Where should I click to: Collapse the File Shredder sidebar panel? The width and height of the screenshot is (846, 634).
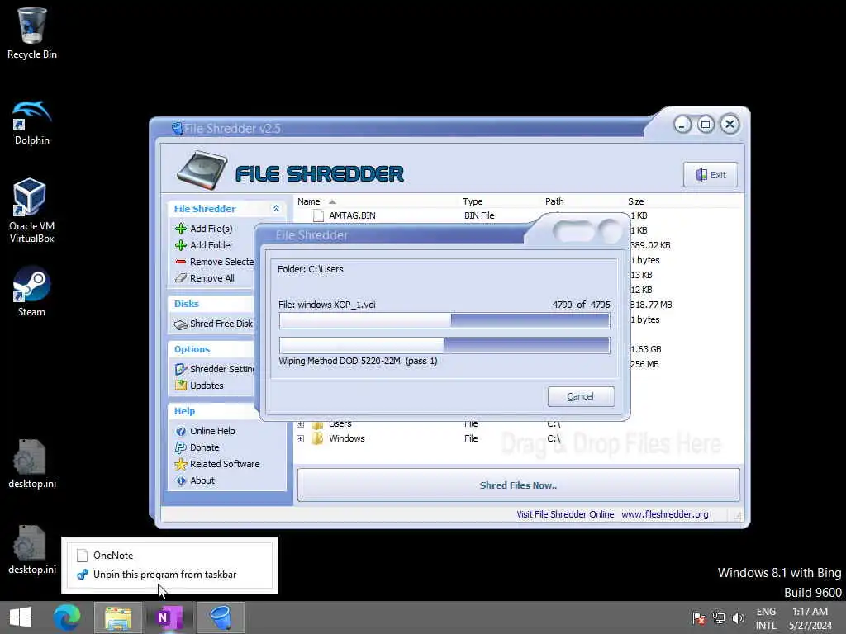[x=276, y=209]
